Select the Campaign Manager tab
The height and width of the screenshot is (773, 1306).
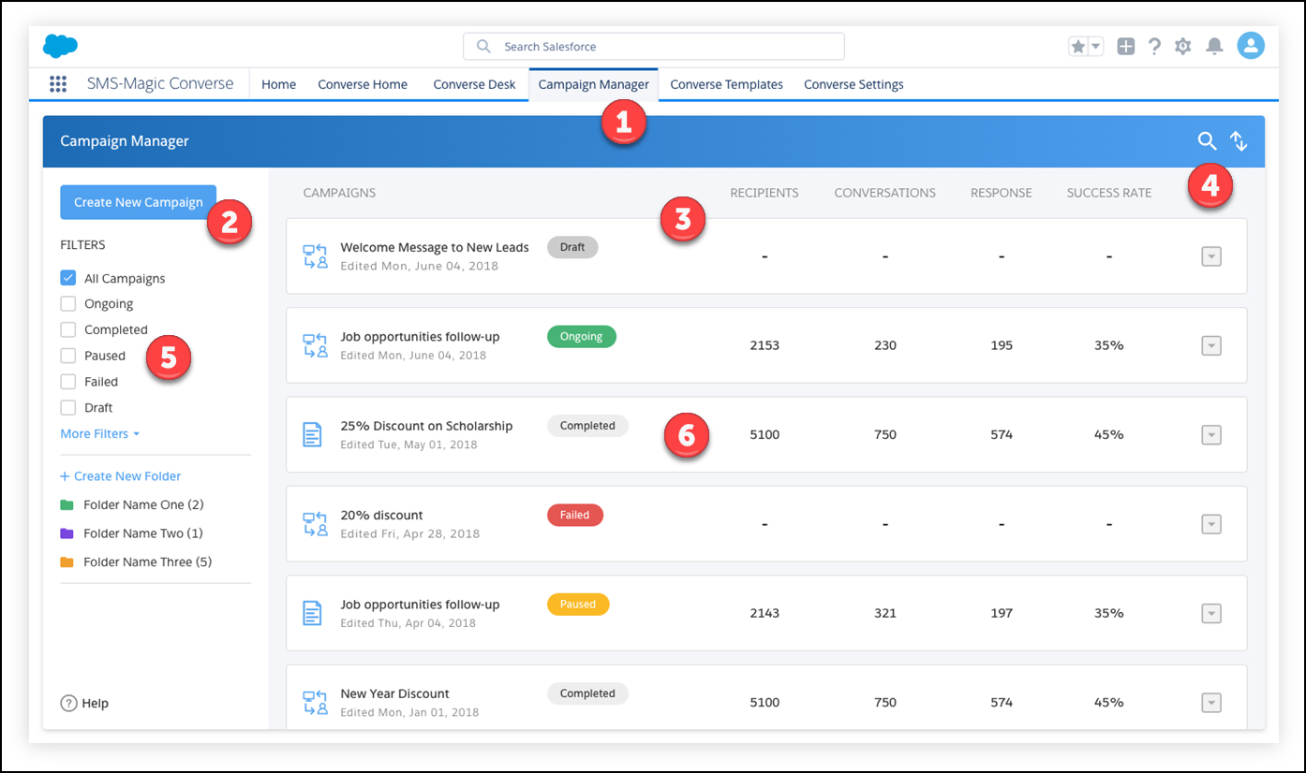[x=594, y=84]
